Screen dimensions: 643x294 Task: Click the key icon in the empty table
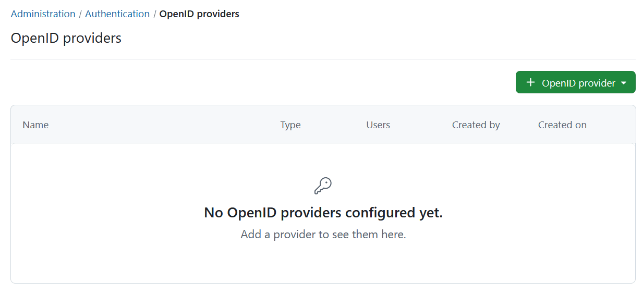[323, 186]
